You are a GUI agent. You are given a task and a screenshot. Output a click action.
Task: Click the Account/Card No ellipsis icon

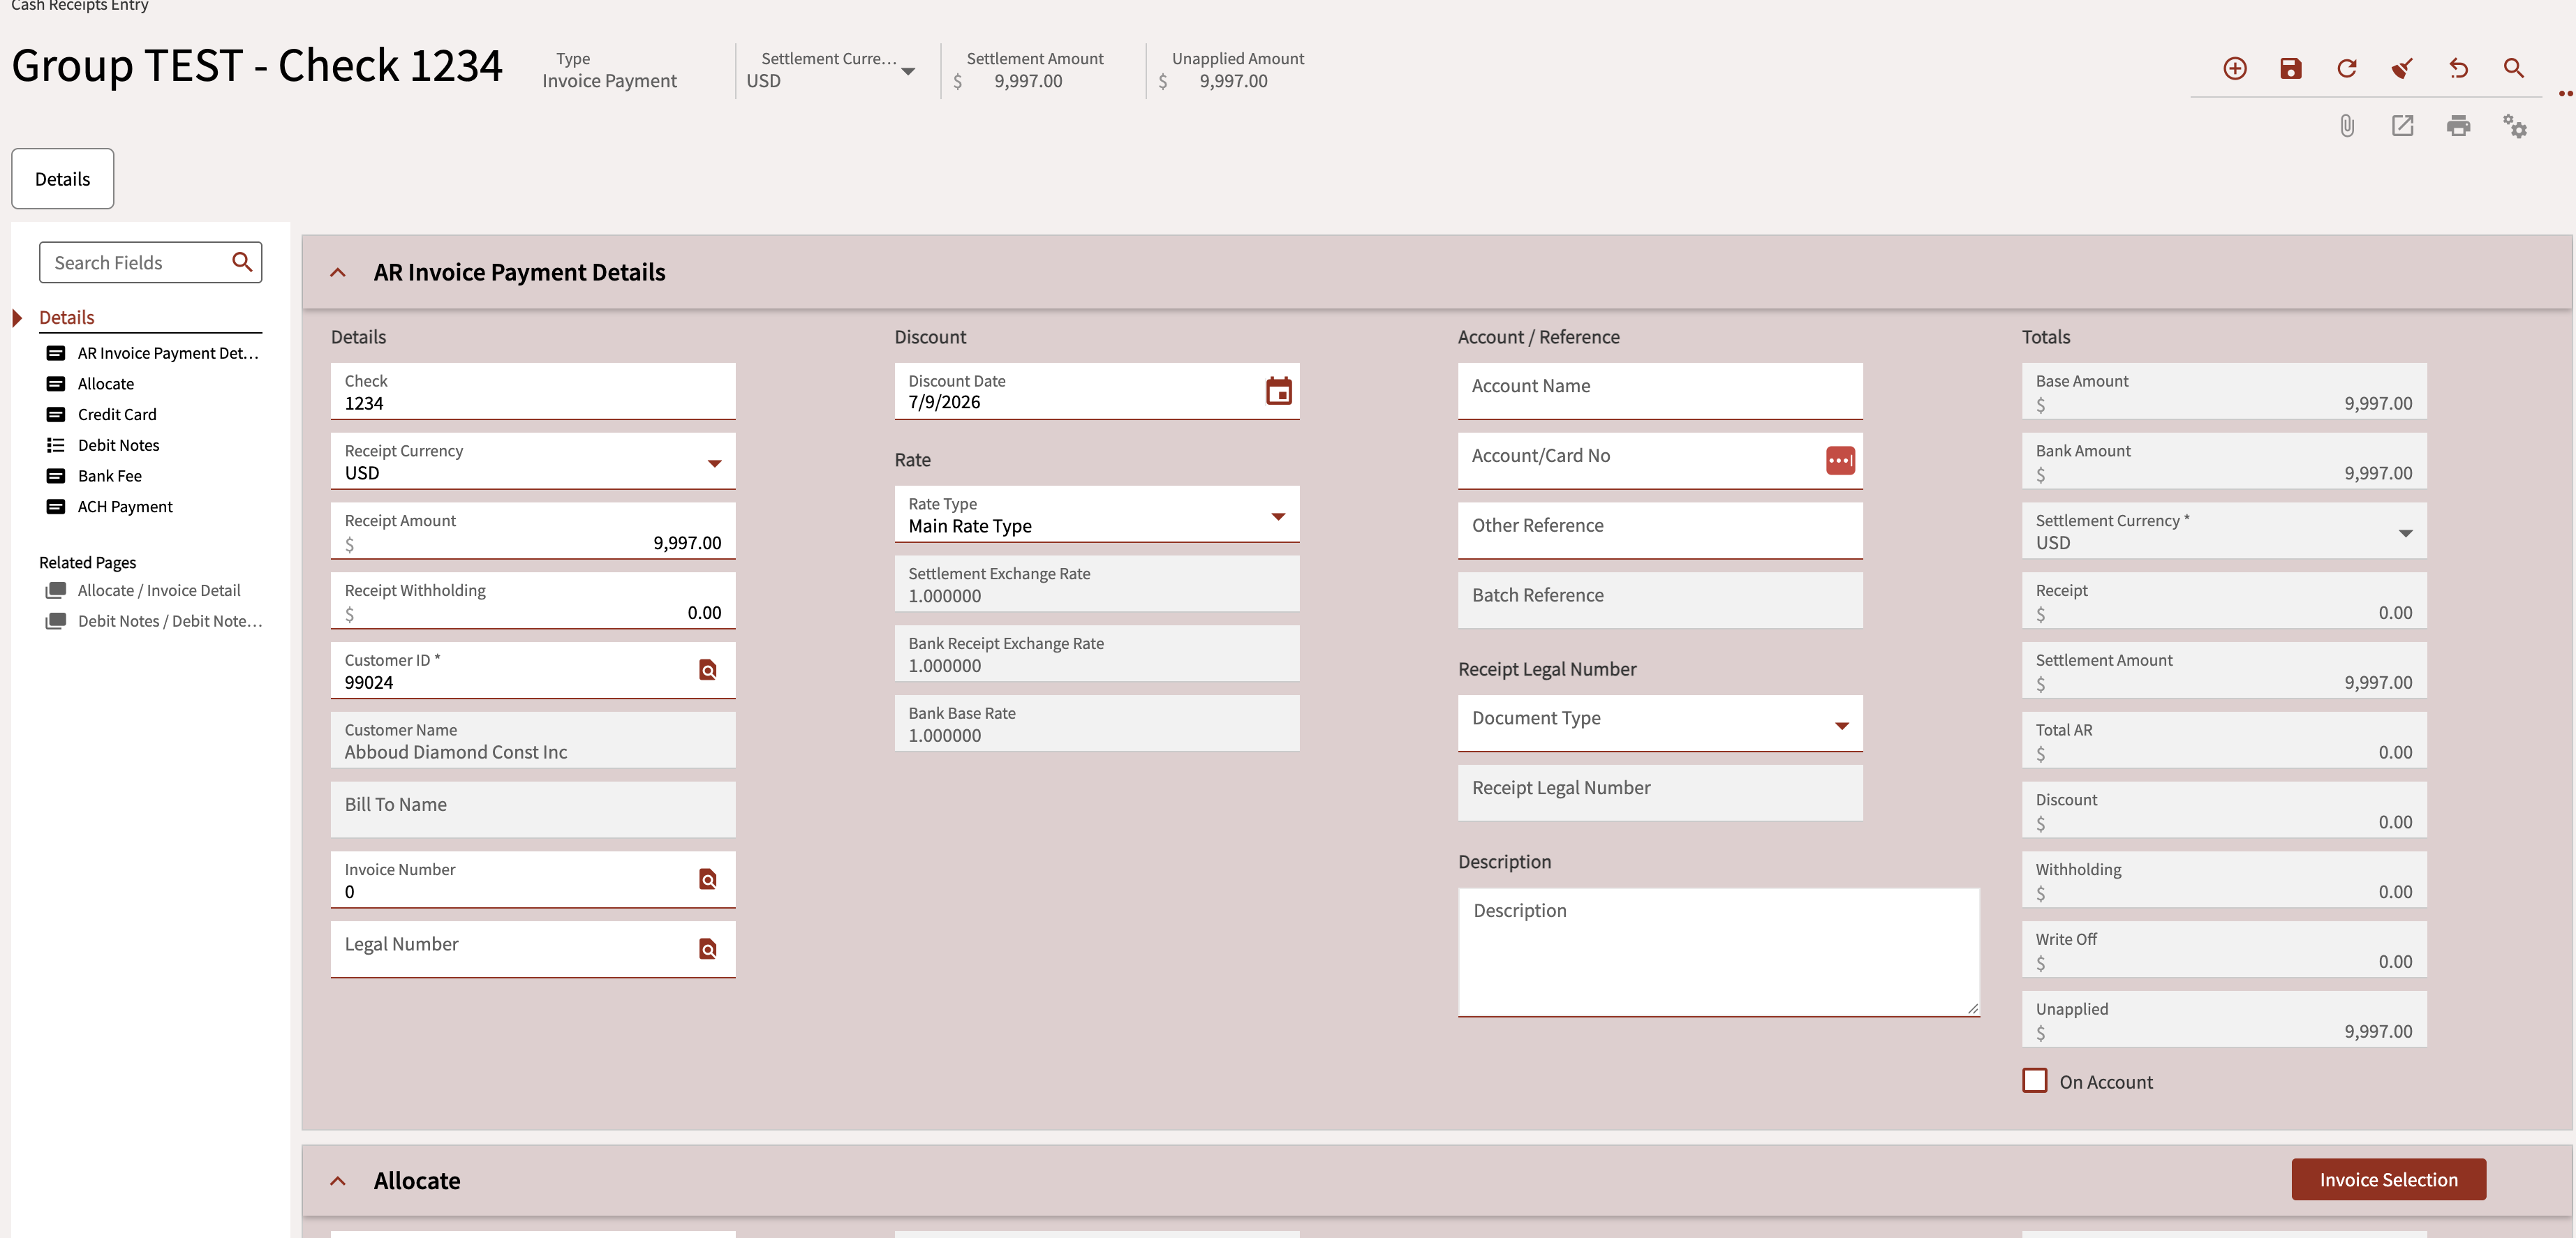click(x=1840, y=460)
